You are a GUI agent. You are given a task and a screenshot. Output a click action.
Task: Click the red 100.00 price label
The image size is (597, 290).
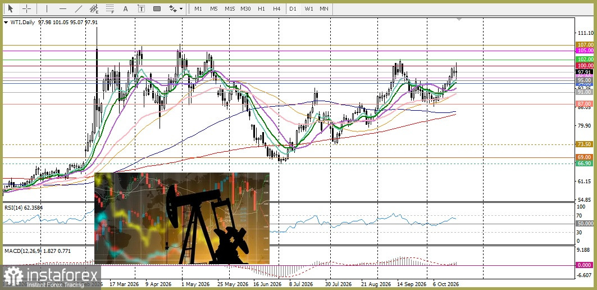point(585,66)
